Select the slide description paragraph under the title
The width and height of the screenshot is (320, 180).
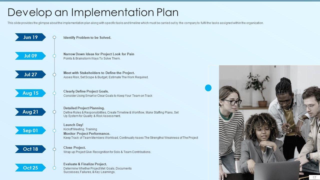coord(135,23)
